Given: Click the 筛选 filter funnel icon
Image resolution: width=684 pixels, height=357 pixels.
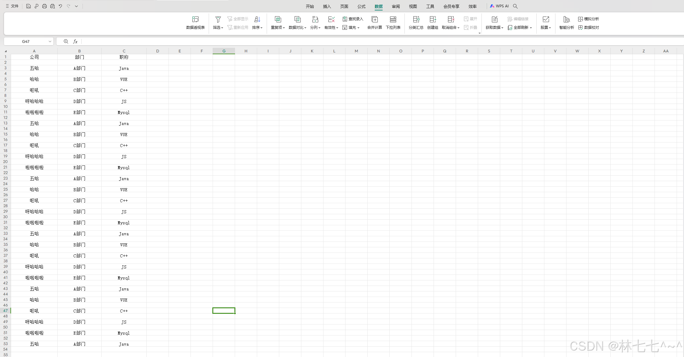Looking at the screenshot, I should click(x=218, y=20).
